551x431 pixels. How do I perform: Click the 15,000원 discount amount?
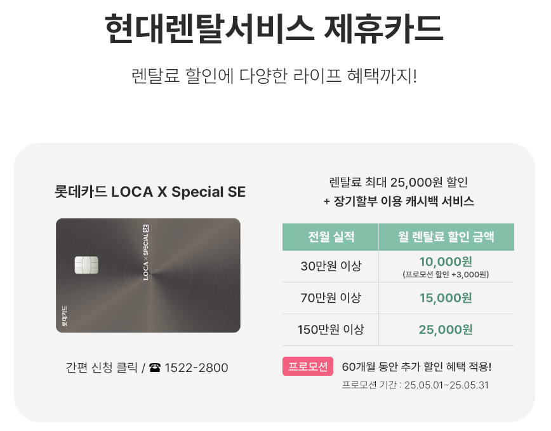click(446, 298)
